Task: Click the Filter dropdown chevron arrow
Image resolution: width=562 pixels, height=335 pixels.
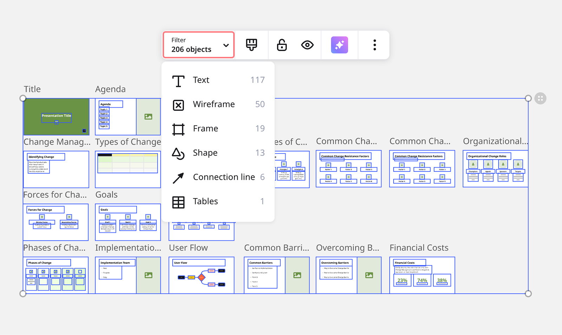Action: tap(226, 45)
